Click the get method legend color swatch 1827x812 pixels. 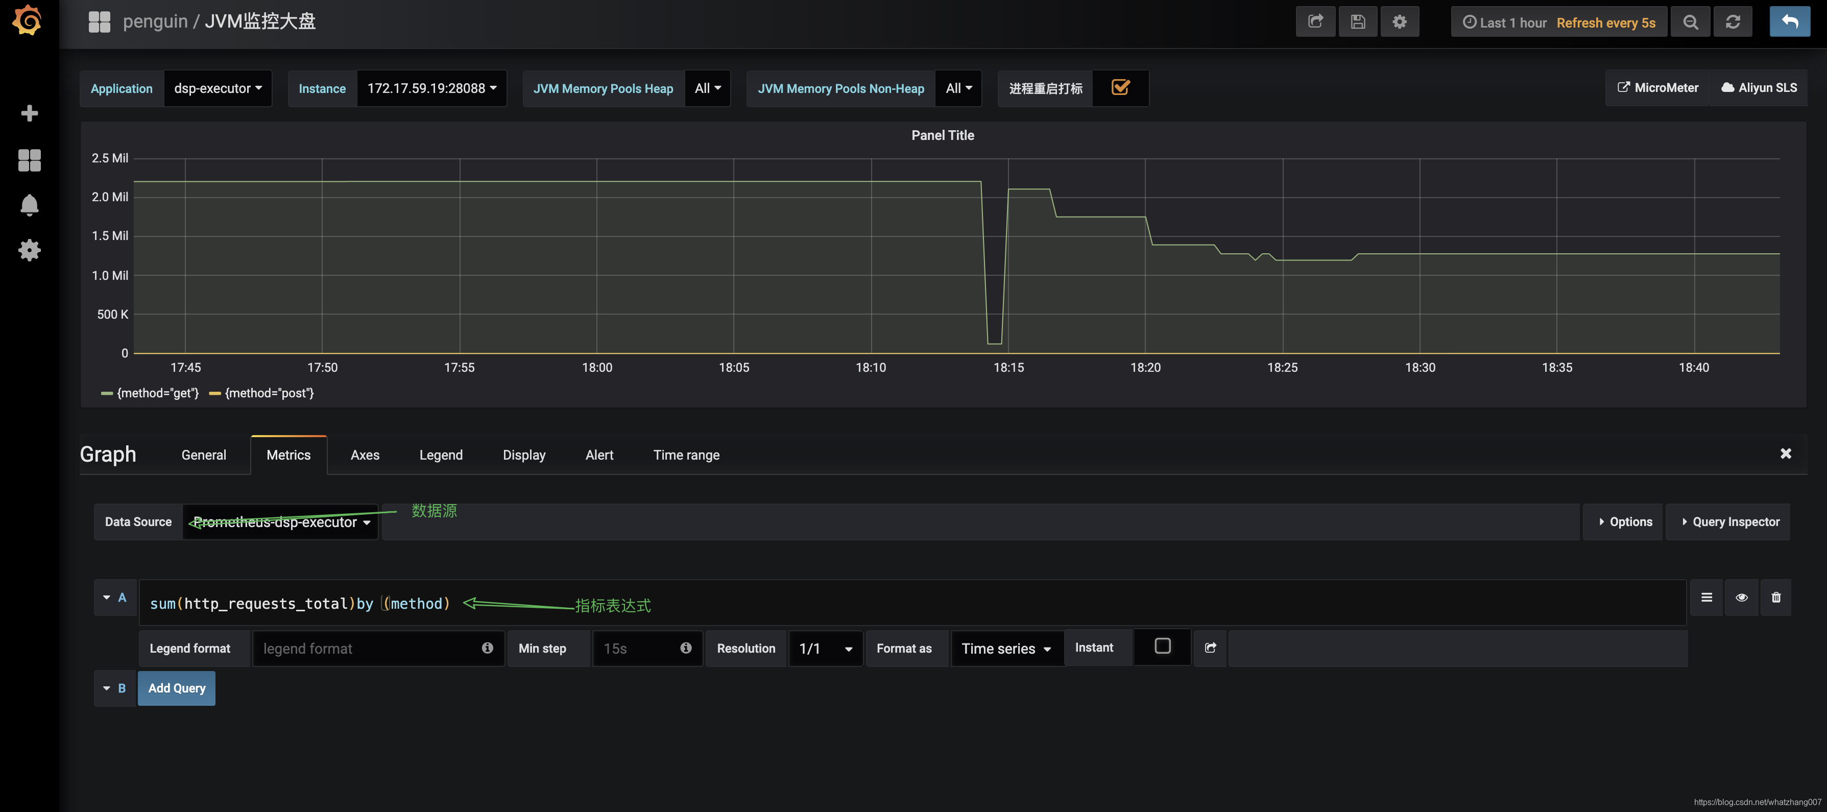pos(107,394)
